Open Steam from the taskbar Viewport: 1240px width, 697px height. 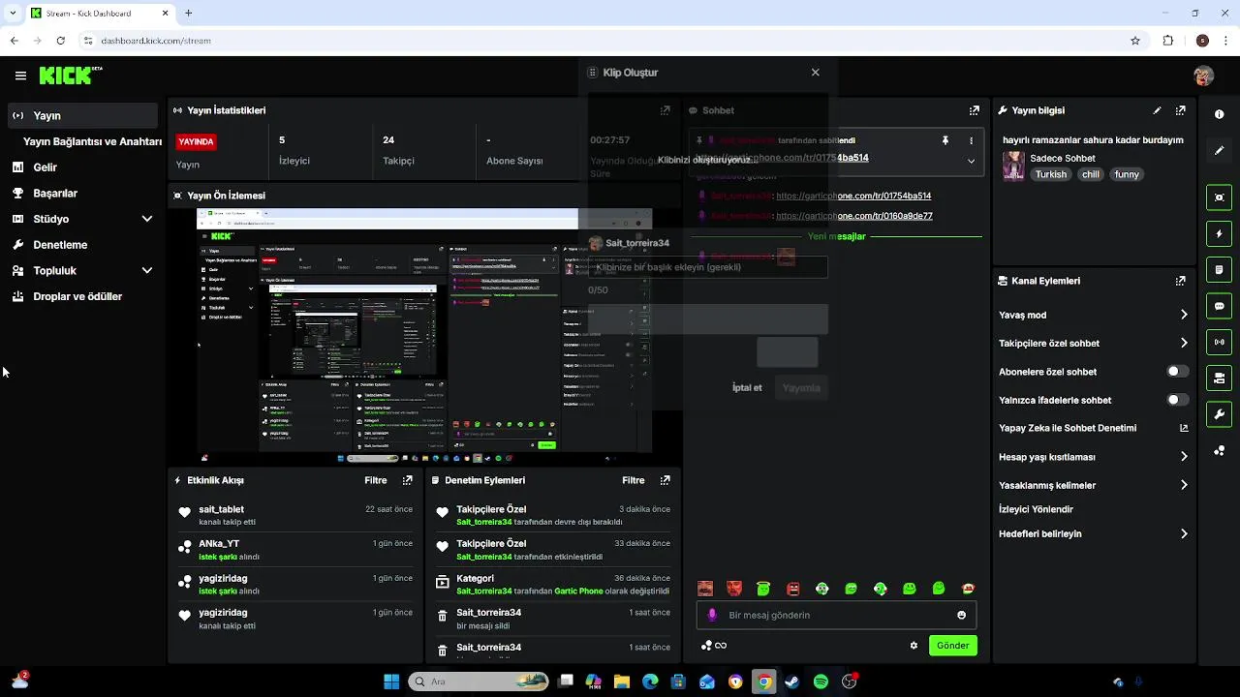click(x=792, y=682)
